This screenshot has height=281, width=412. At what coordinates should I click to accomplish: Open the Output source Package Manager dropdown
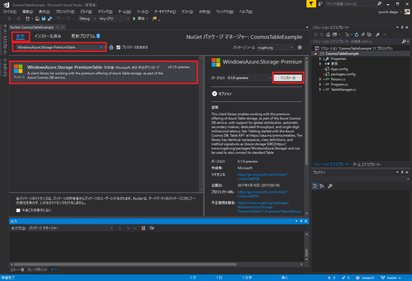71,228
